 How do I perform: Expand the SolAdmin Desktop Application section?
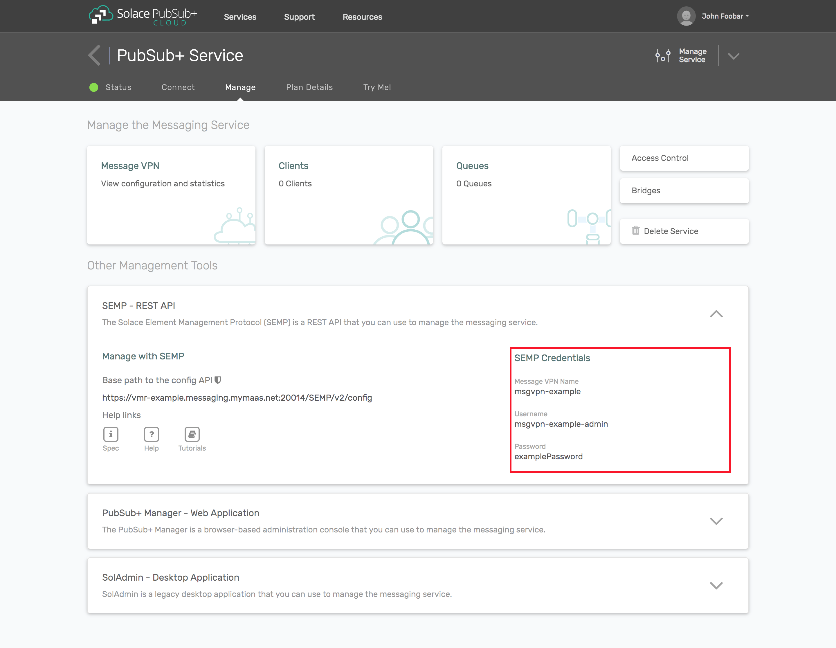click(716, 585)
